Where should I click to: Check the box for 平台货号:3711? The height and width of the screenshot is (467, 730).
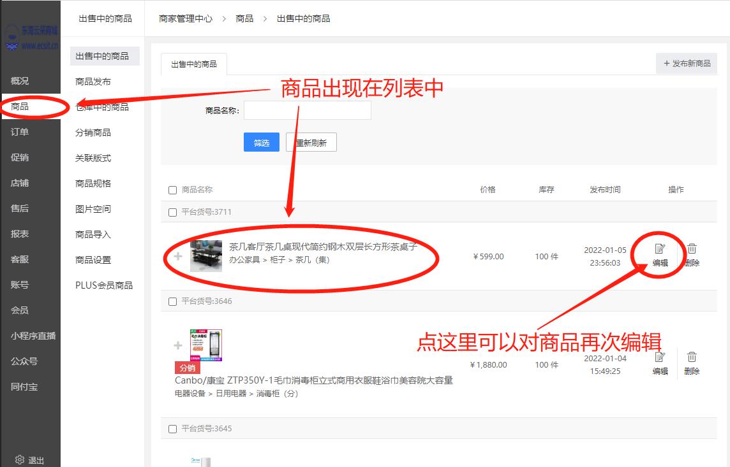172,212
